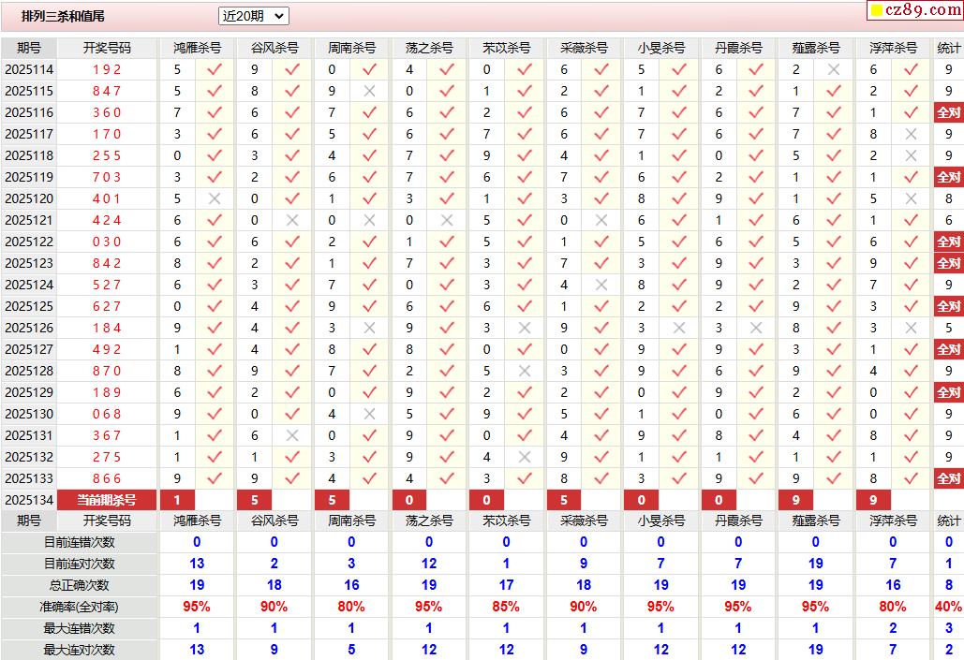Click the 目前连错次数 row label

80,542
